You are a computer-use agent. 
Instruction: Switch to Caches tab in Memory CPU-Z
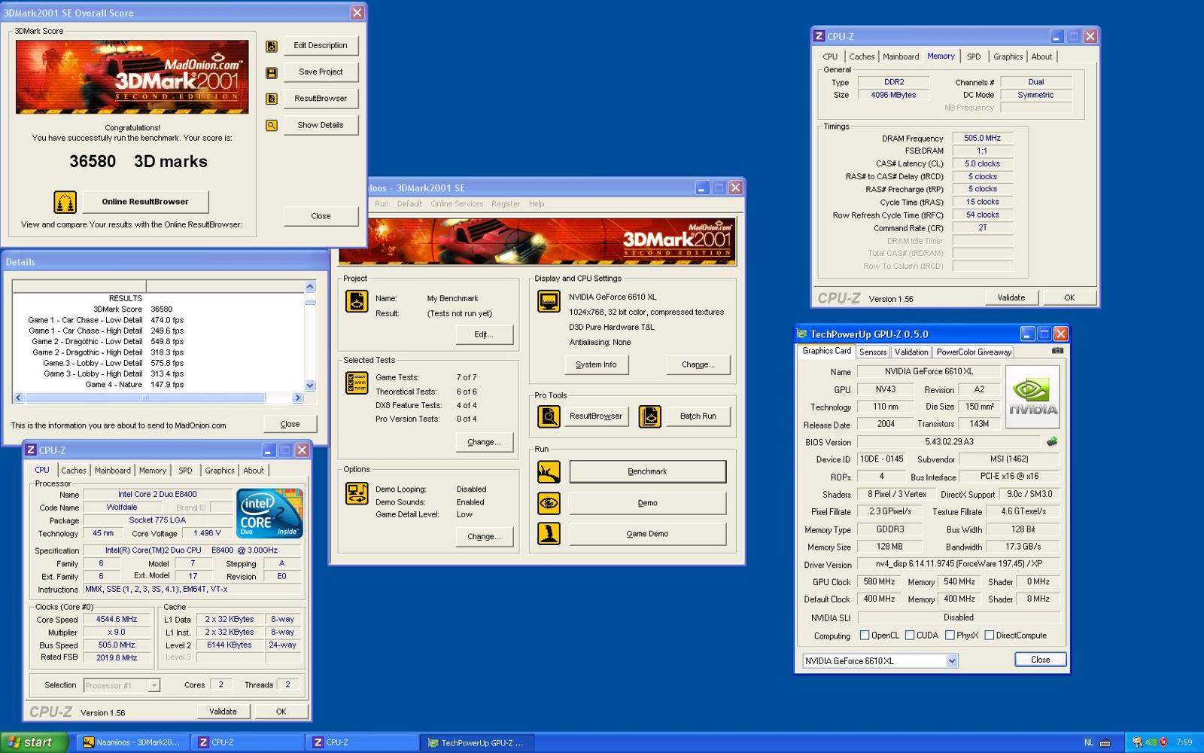(x=862, y=56)
